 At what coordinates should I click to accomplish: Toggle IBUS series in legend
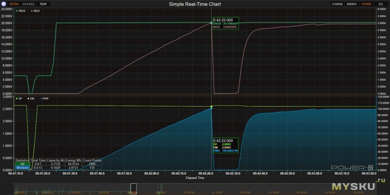[36, 10]
